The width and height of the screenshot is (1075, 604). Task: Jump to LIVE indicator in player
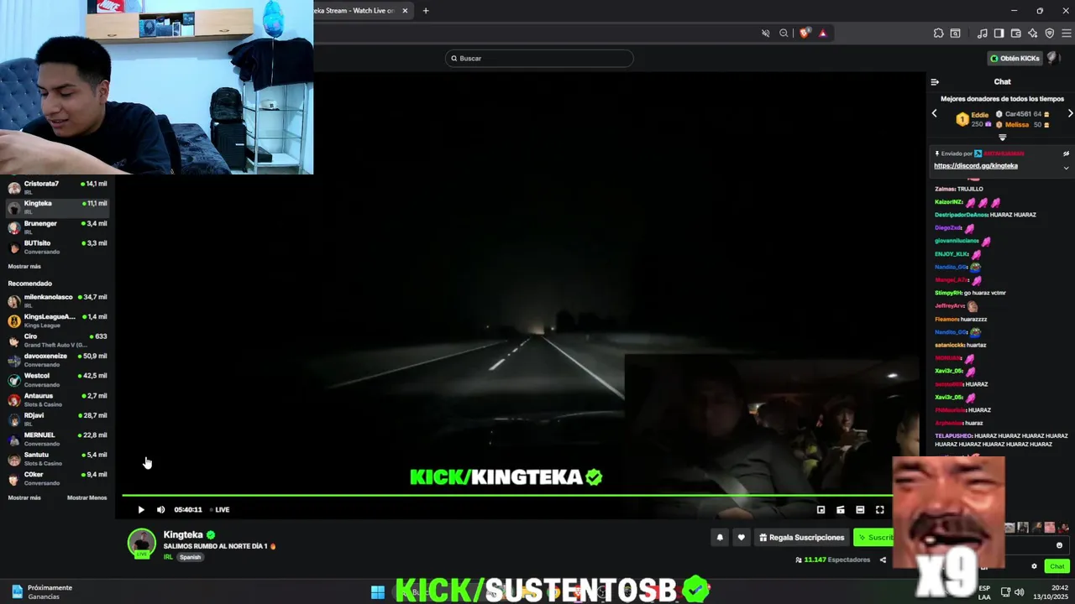point(220,509)
